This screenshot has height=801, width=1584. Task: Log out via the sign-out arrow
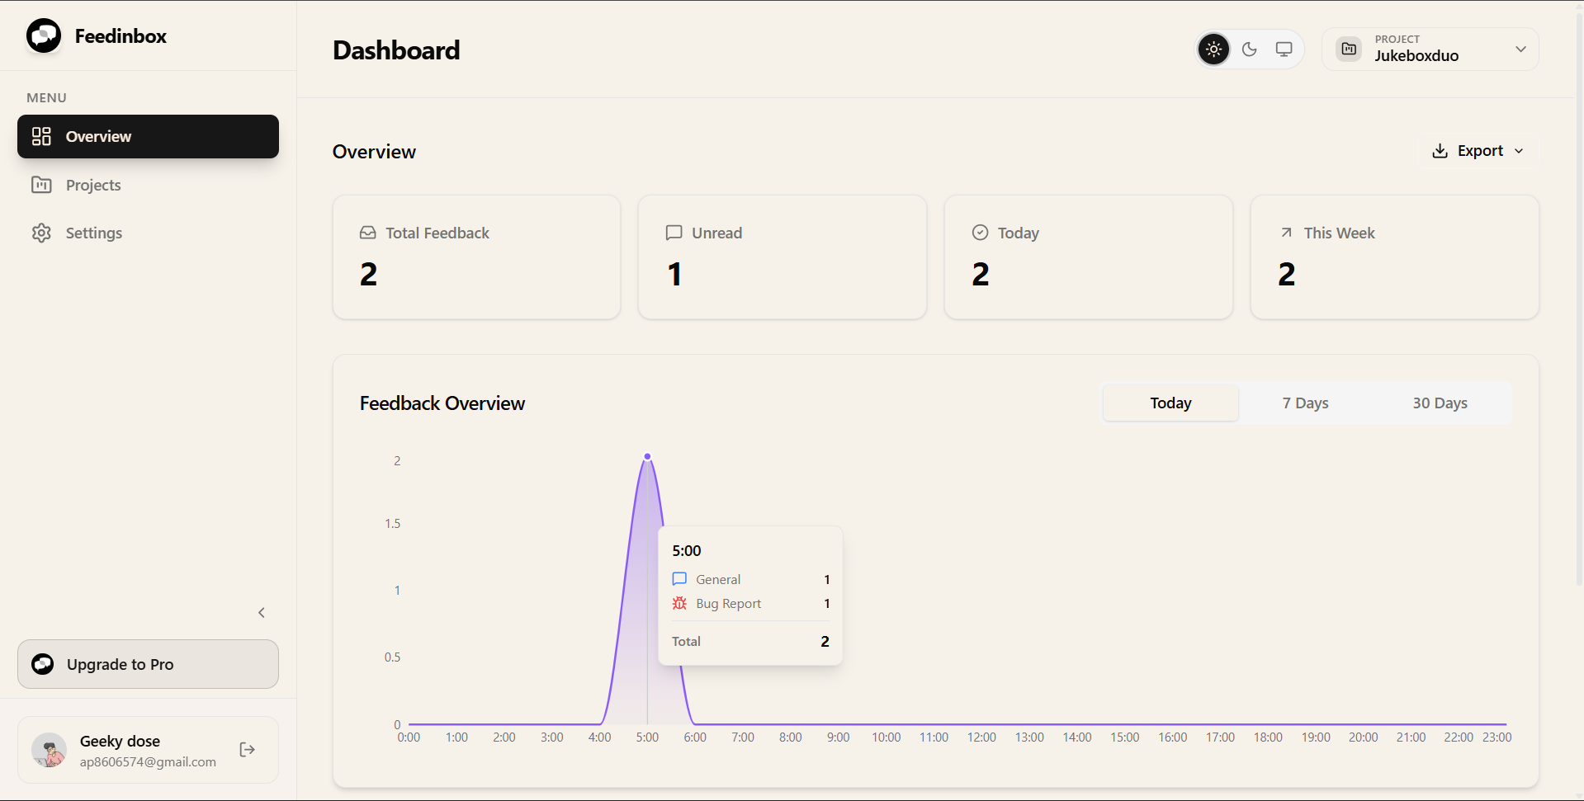pyautogui.click(x=246, y=749)
